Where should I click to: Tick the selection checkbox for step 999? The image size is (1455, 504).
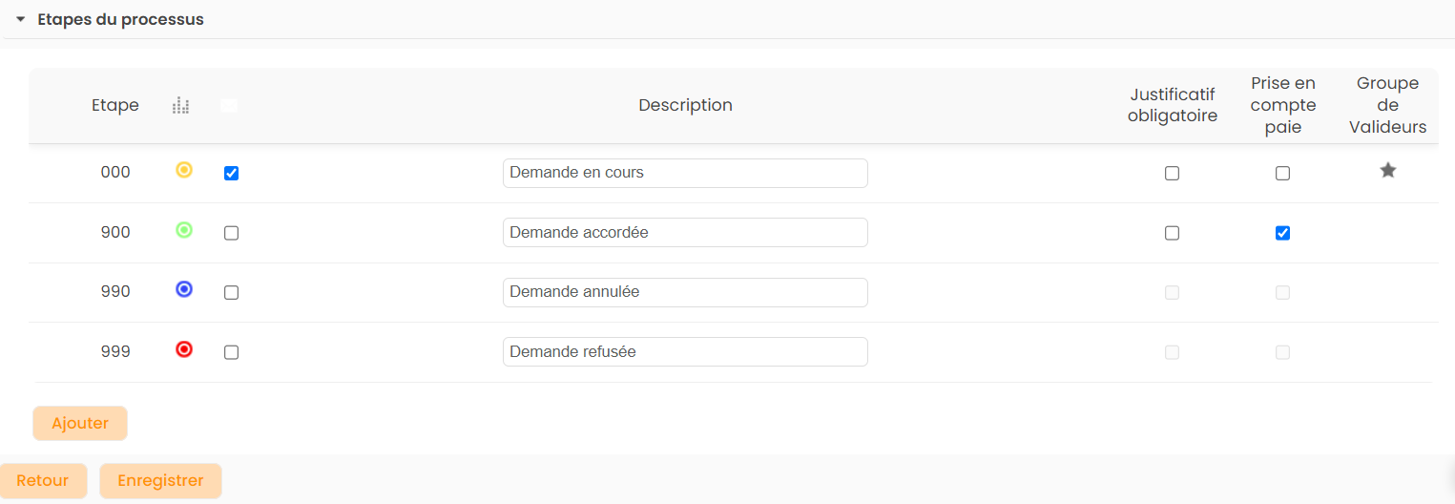pos(231,352)
